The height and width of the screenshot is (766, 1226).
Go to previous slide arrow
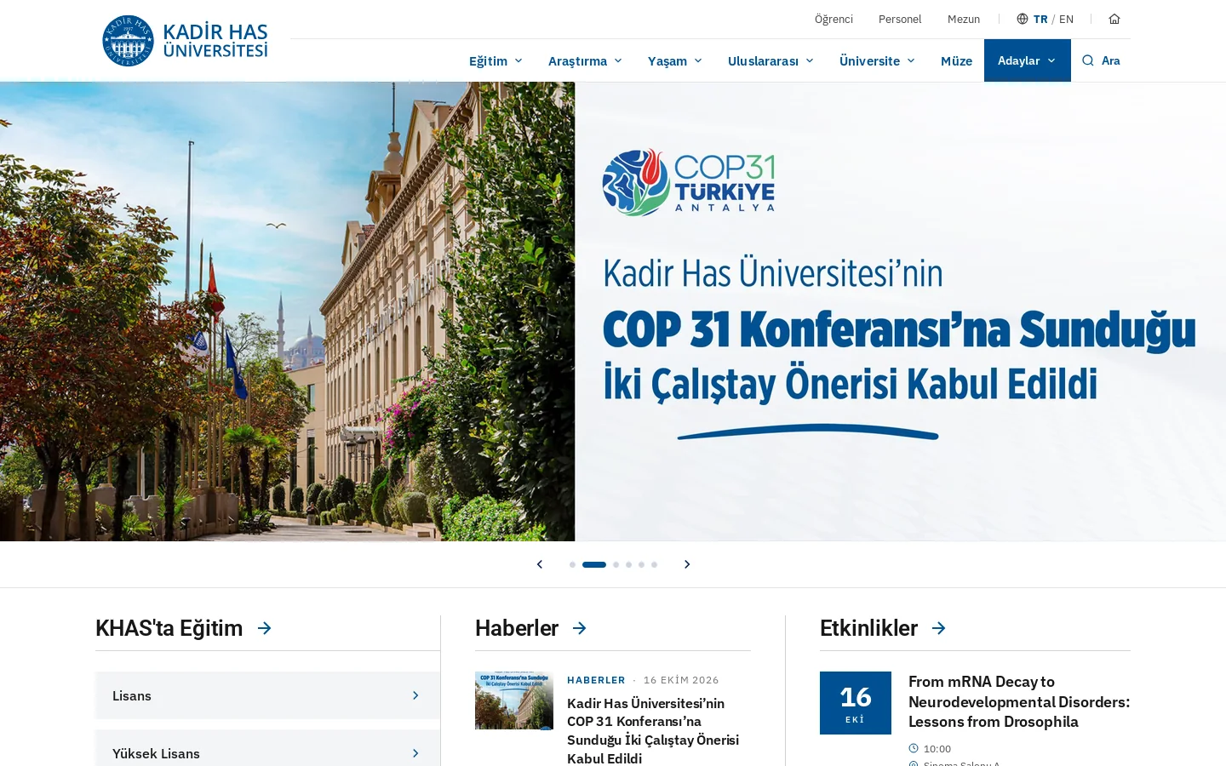coord(540,564)
